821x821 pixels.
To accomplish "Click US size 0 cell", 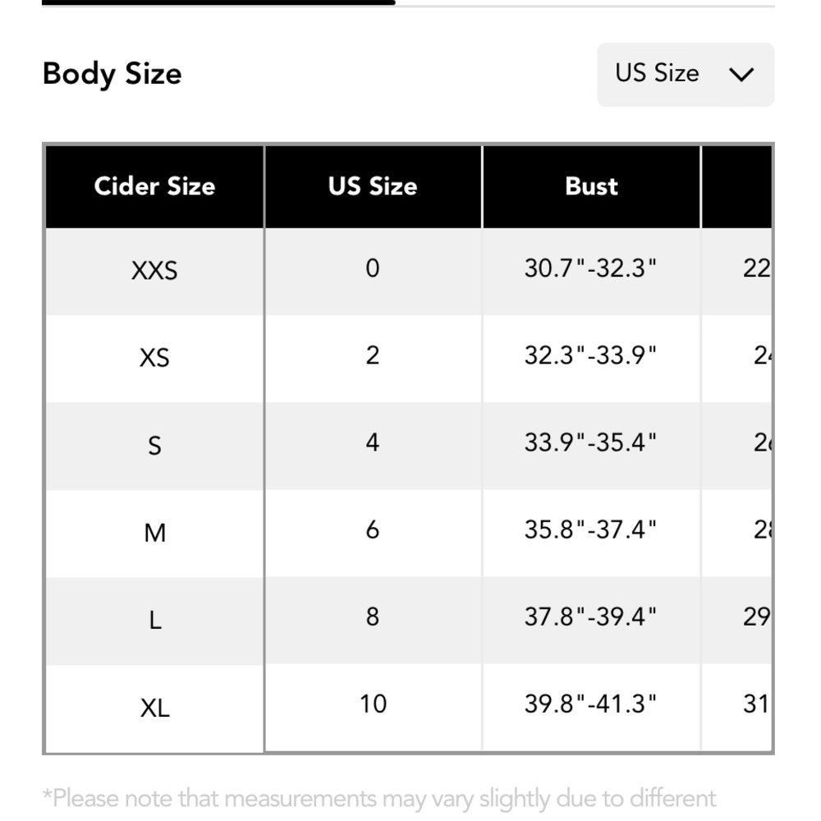I will point(373,271).
